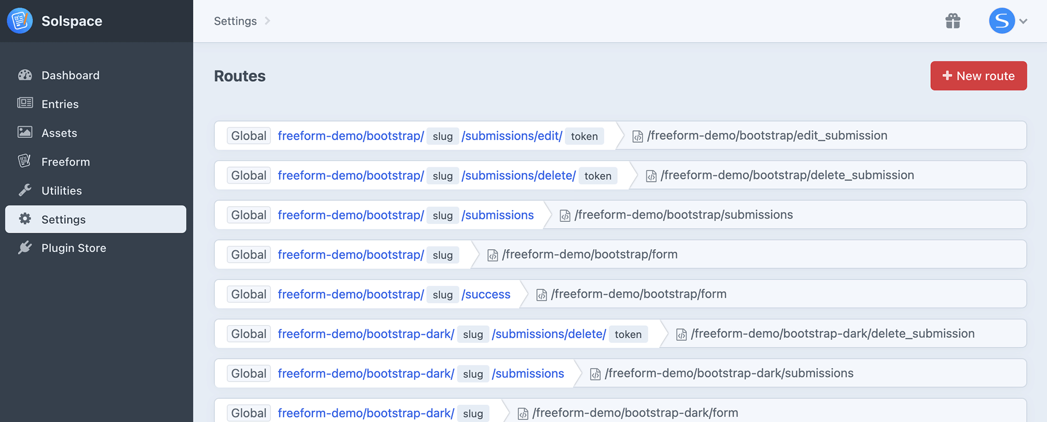Select Settings in the sidebar menu
Screen dimensions: 1047x422
(96, 219)
